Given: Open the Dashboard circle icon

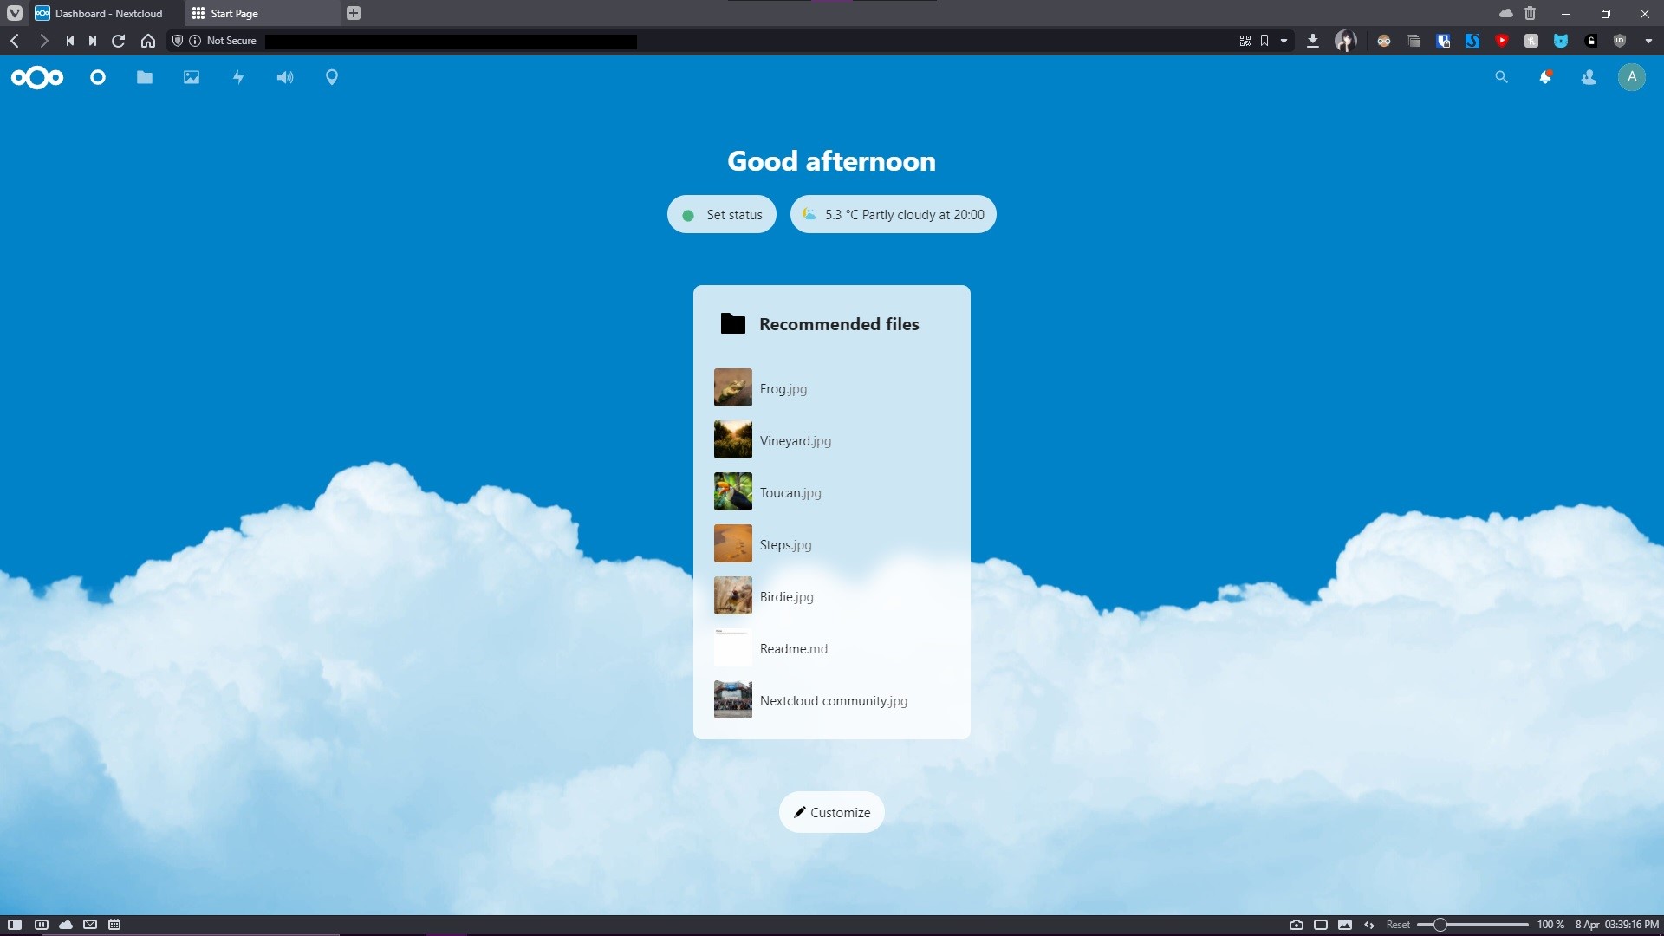Looking at the screenshot, I should coord(98,77).
